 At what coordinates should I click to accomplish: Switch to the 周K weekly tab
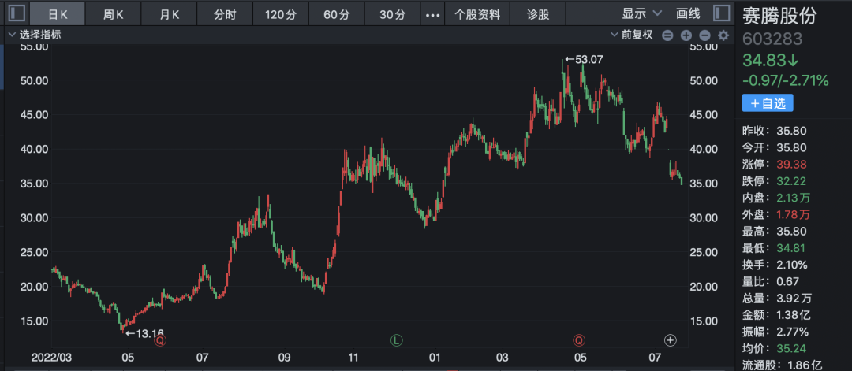click(x=114, y=14)
